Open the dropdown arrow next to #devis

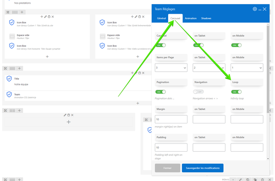point(233,180)
